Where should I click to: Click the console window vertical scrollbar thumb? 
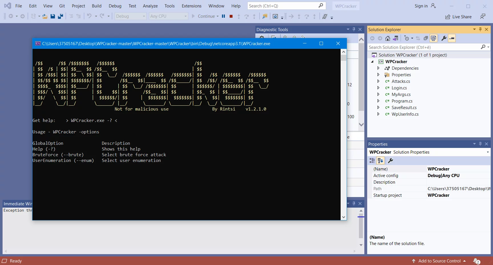coord(344,58)
